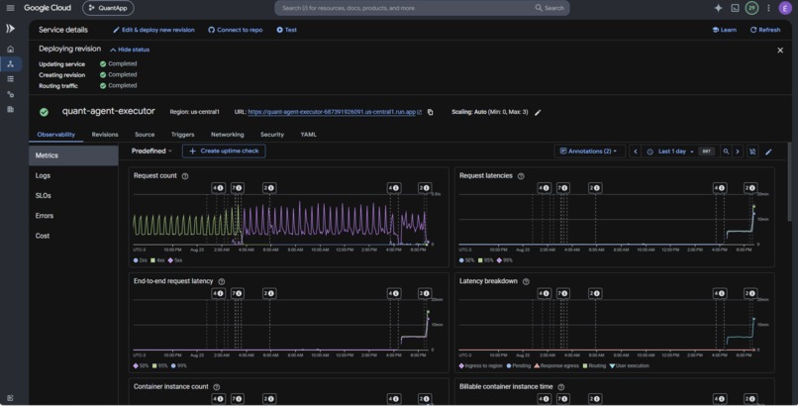Screen dimensions: 798x406
Task: Open the Annotations (2) dropdown
Action: [589, 152]
